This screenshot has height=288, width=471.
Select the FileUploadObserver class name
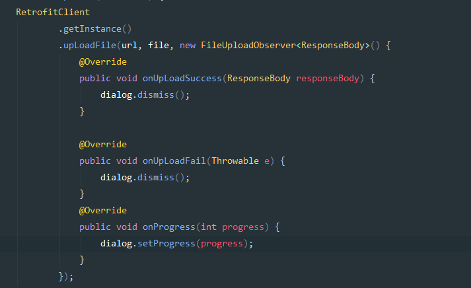click(248, 46)
